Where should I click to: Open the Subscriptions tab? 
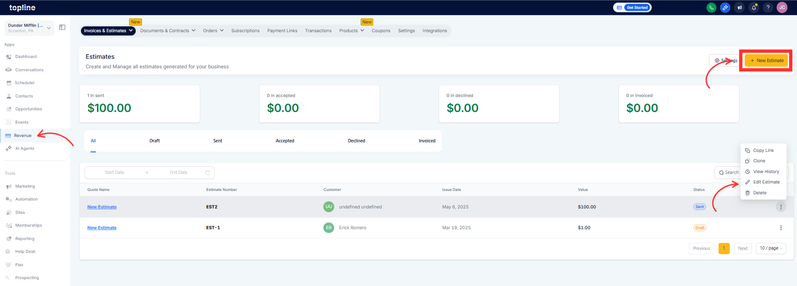(x=245, y=31)
